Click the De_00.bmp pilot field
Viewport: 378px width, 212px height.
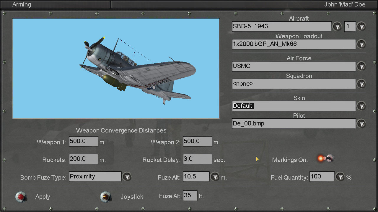(x=294, y=124)
